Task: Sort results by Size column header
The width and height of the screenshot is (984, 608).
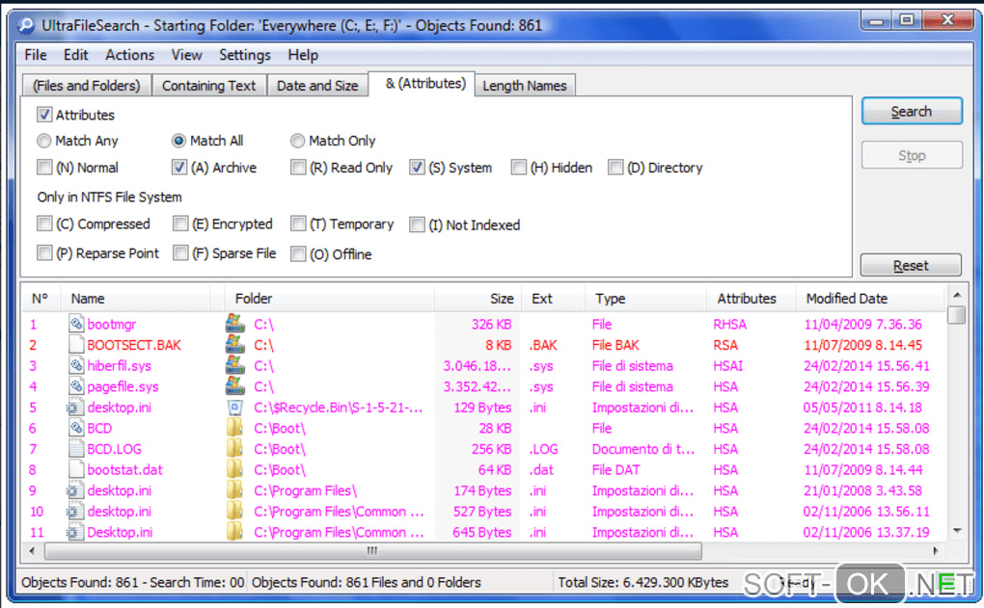Action: (x=478, y=299)
